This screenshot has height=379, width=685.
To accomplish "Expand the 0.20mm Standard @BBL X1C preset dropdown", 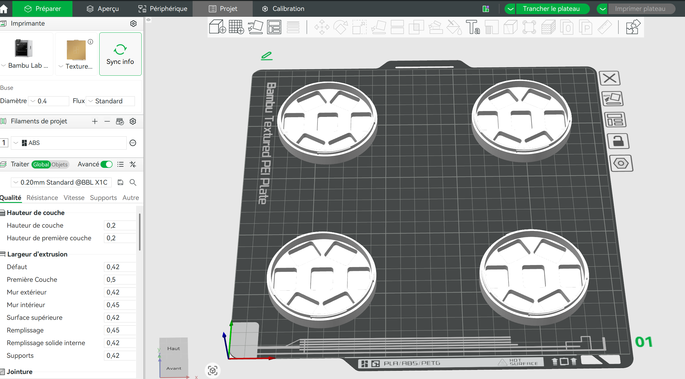I will click(x=16, y=182).
